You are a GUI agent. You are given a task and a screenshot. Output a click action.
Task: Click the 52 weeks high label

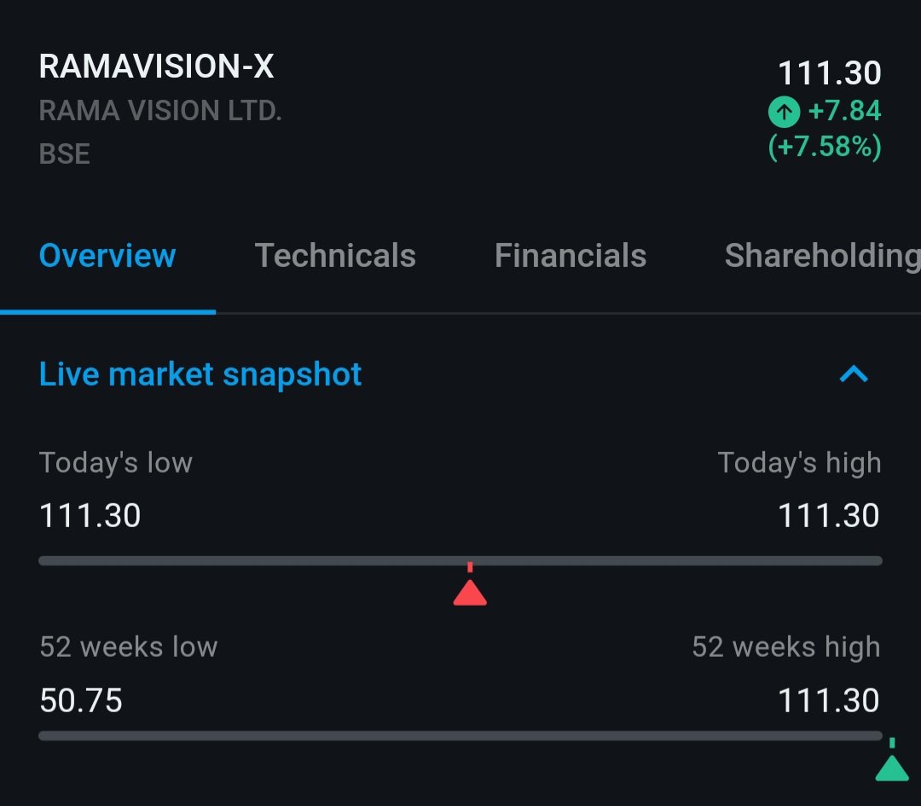click(x=786, y=647)
